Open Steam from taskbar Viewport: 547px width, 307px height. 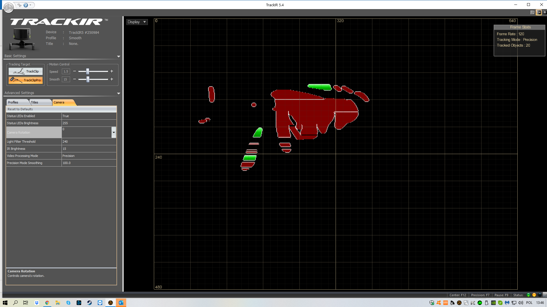[89, 303]
